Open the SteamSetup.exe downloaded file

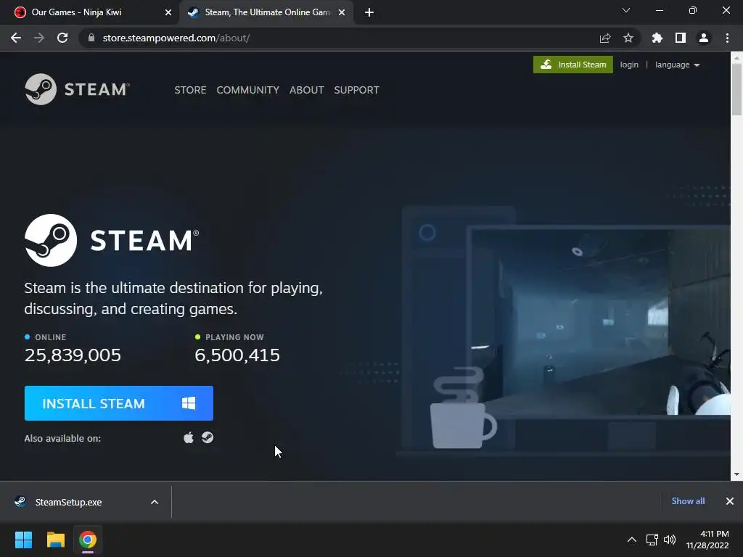click(69, 502)
